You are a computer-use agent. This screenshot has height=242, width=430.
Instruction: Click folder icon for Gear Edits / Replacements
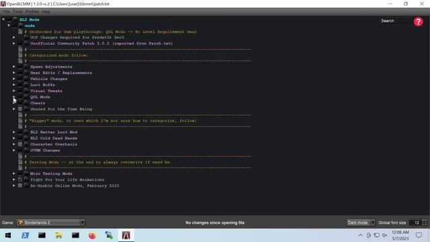[x=26, y=73]
